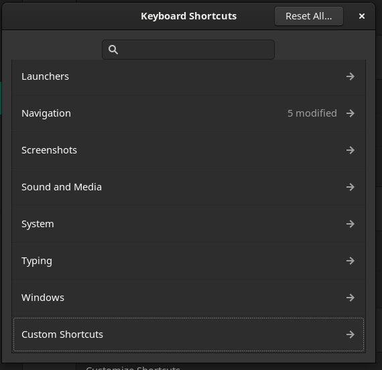Open the System shortcuts category
This screenshot has width=382, height=370.
click(188, 224)
